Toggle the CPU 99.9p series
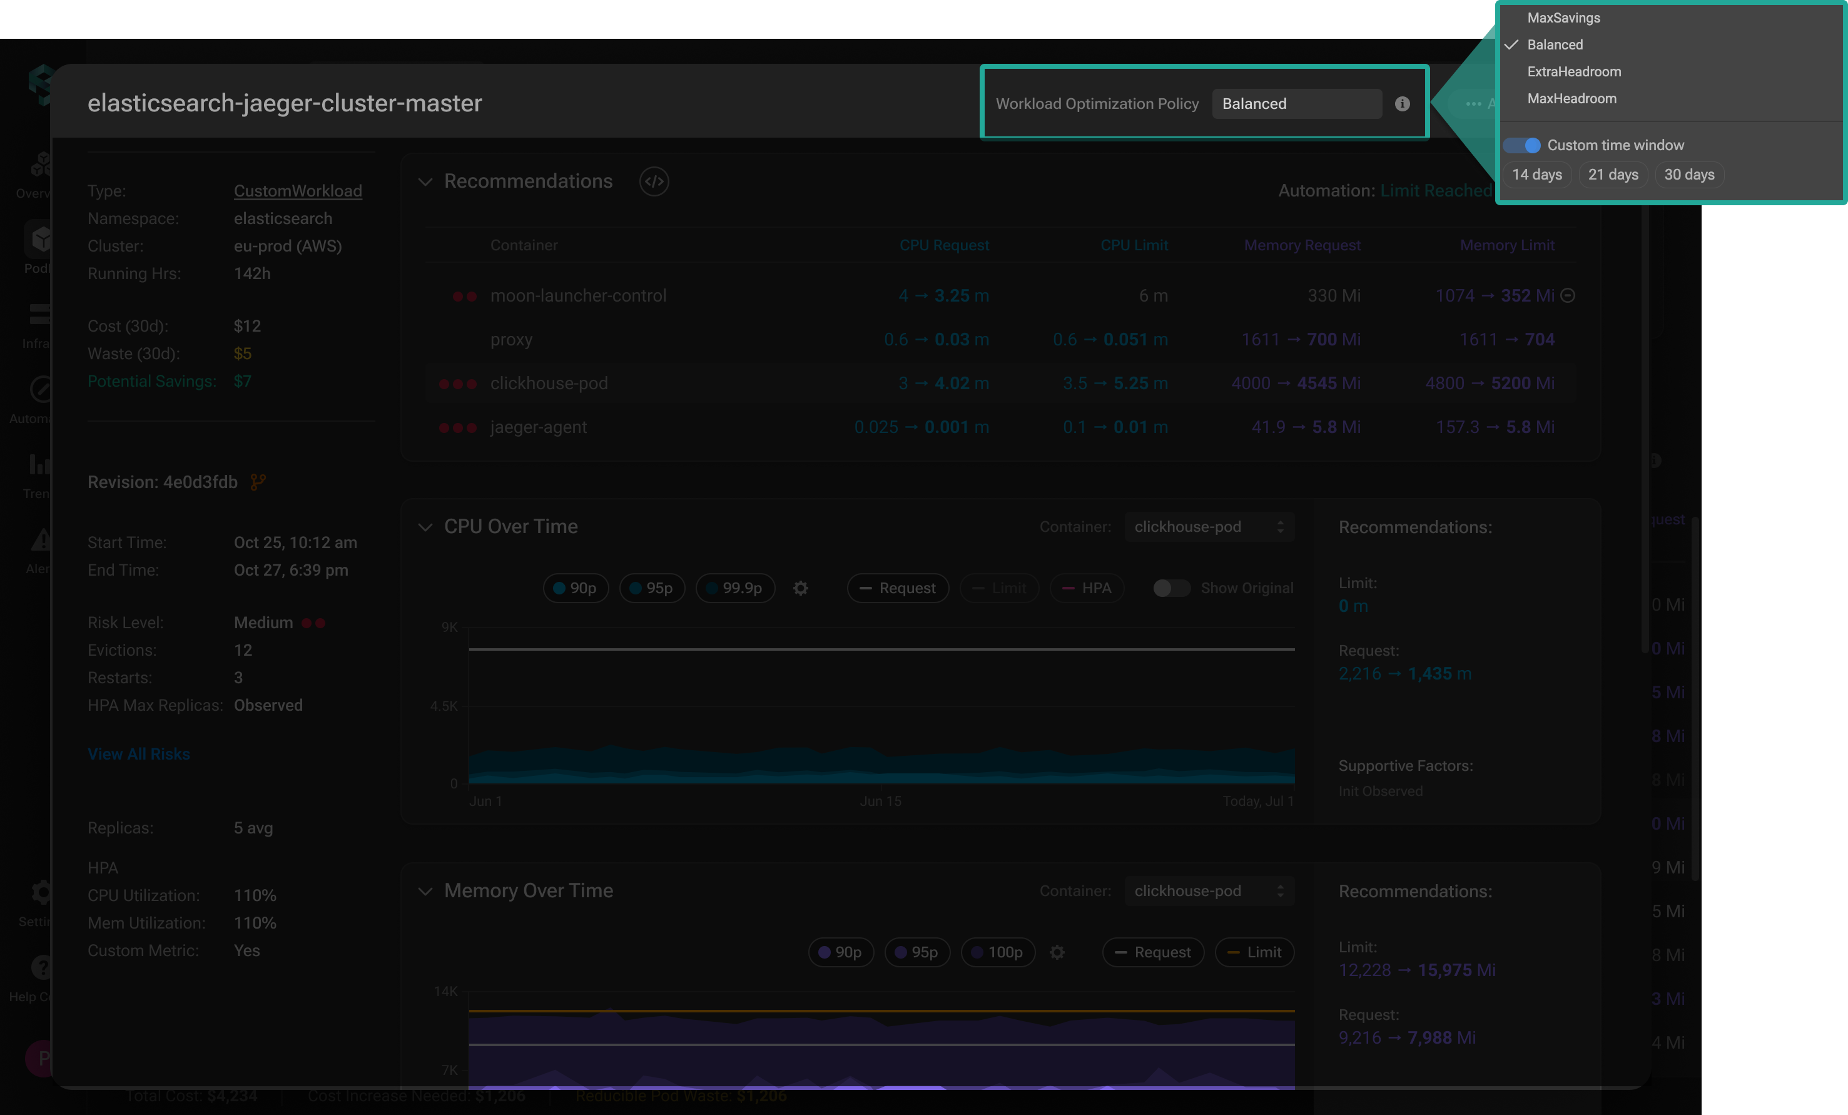Viewport: 1848px width, 1115px height. coord(735,588)
